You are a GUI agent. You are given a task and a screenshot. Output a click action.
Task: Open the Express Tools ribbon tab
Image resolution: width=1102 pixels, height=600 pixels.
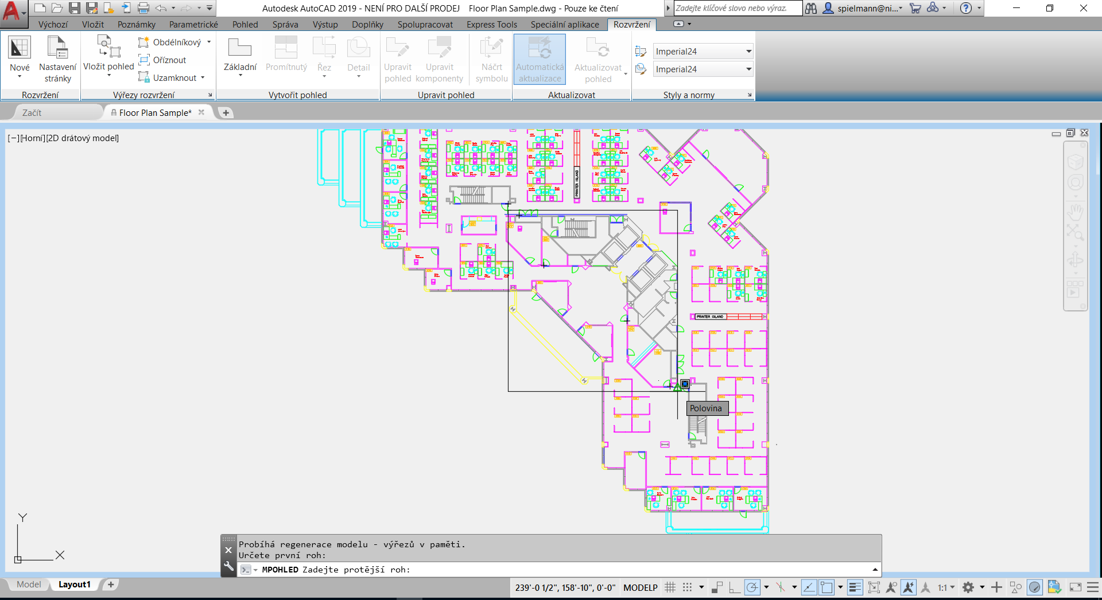[492, 24]
